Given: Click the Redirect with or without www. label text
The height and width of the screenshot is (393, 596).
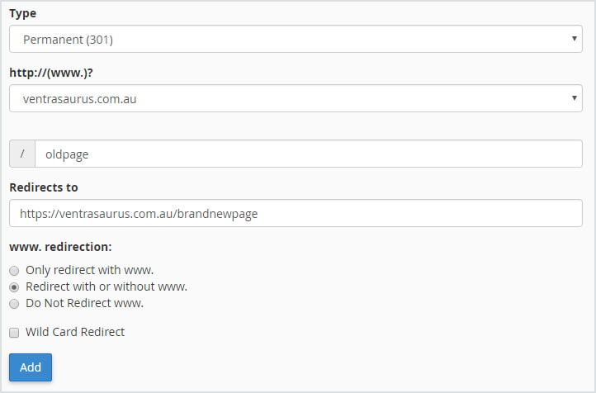Looking at the screenshot, I should coord(106,286).
